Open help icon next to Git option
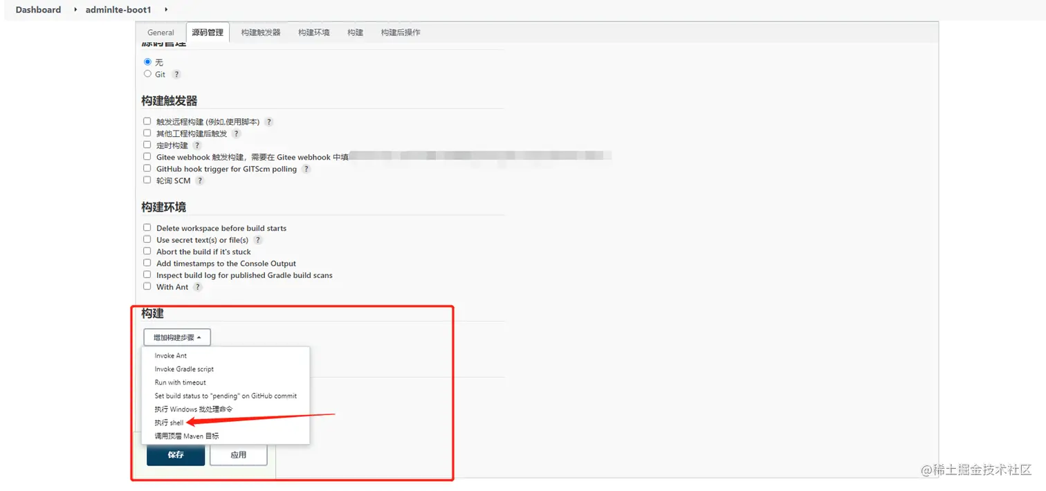Screen dimensions: 1046x491 176,74
